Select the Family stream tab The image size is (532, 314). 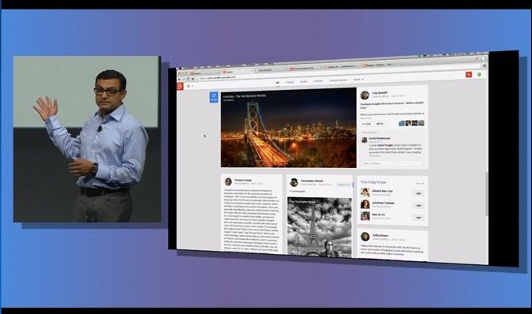tap(290, 82)
